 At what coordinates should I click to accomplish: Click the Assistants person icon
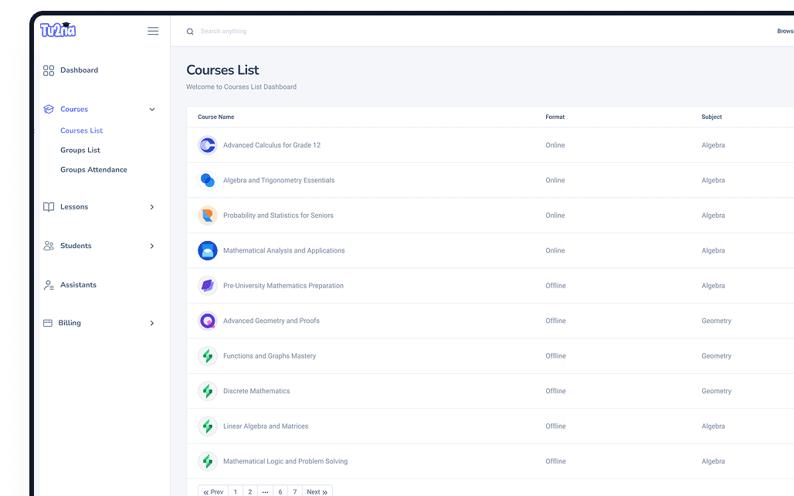pos(49,285)
